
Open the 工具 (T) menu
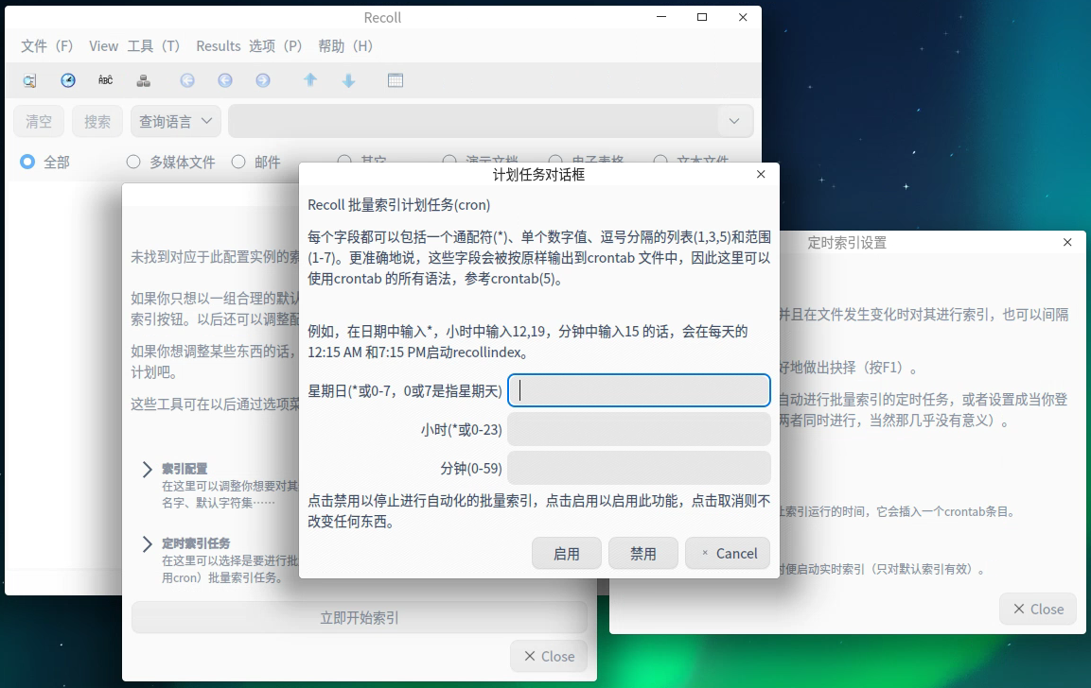click(x=154, y=46)
